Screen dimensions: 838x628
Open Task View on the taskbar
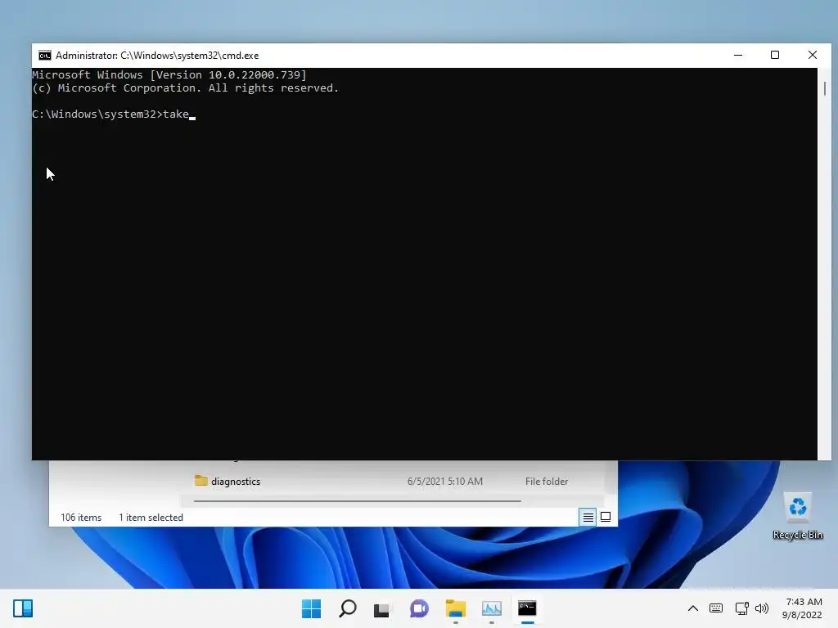point(381,608)
